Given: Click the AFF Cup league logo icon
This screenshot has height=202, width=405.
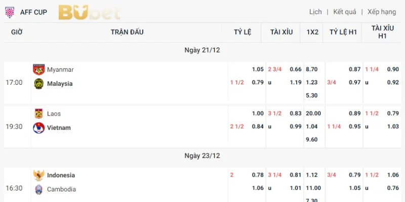Looking at the screenshot, I should (x=9, y=12).
